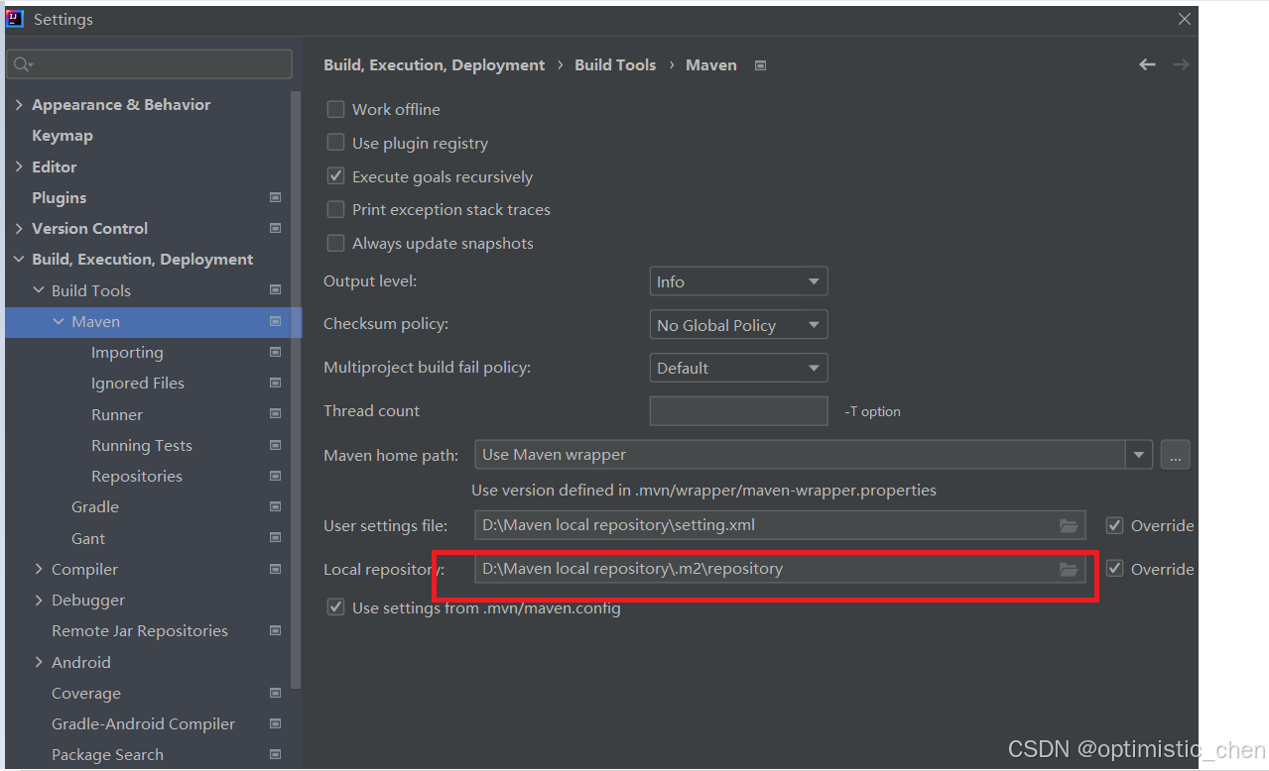Open Importing settings under Maven

tap(127, 352)
